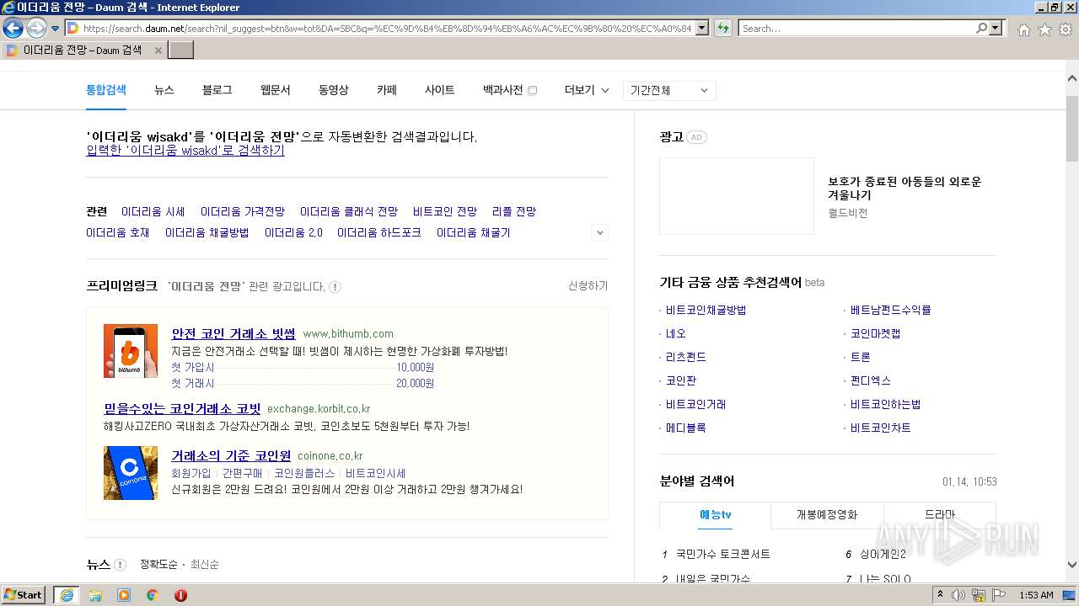Open 거래소의 기준 코인원 link
This screenshot has width=1079, height=606.
pos(231,455)
